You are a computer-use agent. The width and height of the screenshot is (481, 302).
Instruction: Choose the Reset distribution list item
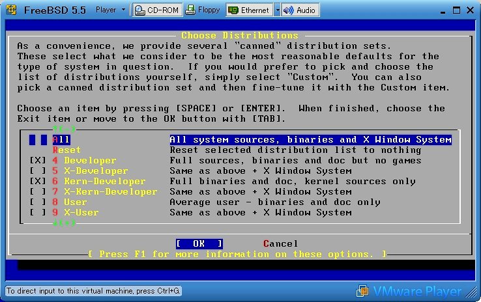[x=66, y=150]
